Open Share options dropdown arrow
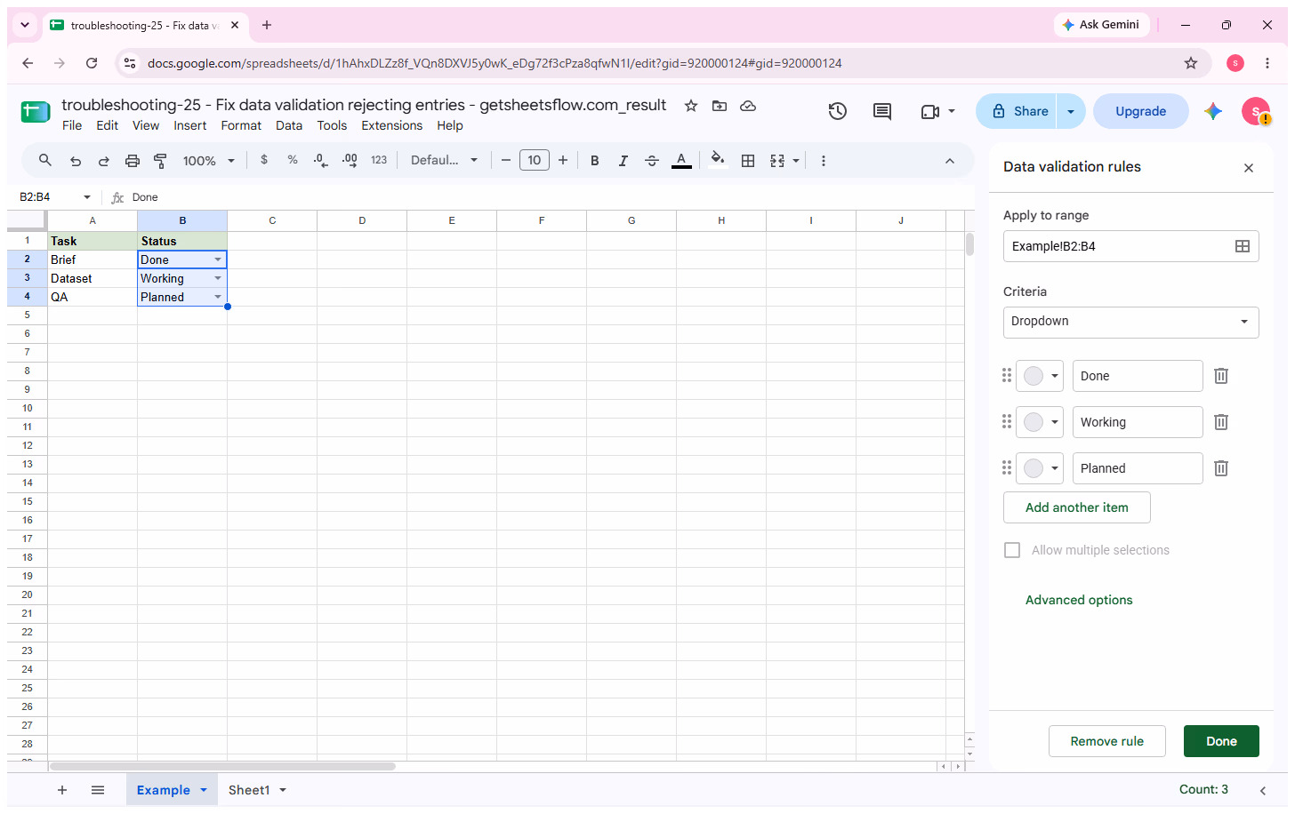 tap(1071, 111)
